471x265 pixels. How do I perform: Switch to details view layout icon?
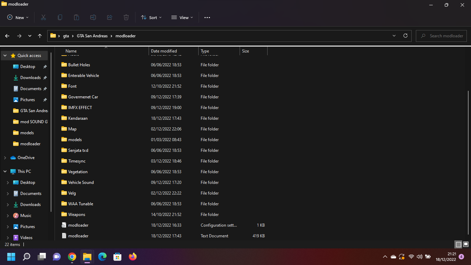pyautogui.click(x=458, y=244)
